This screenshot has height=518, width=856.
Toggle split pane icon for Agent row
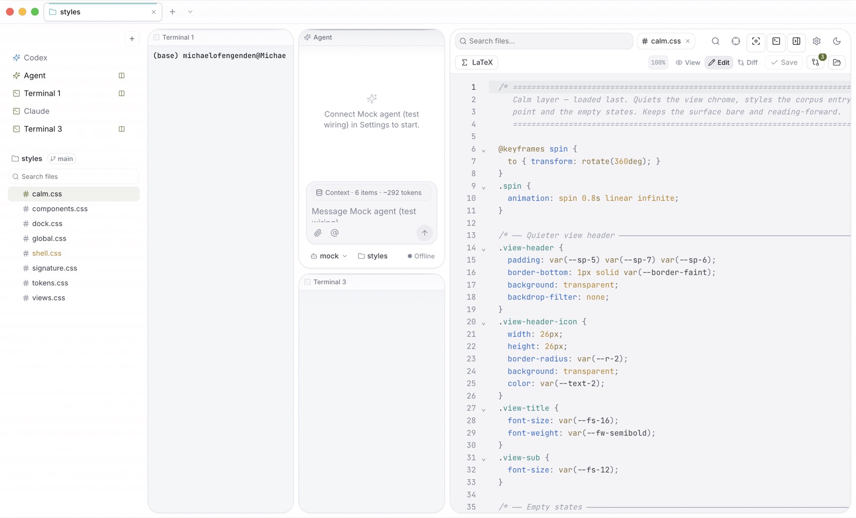click(x=121, y=75)
